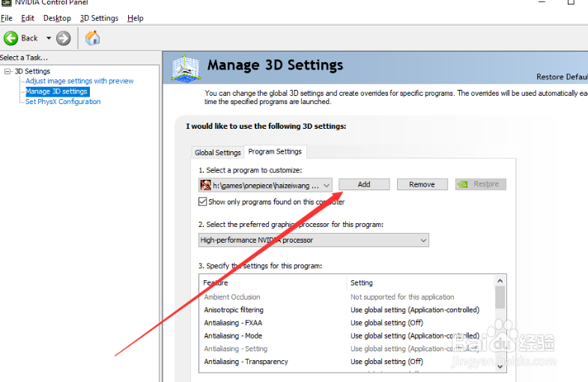Open the Home icon in toolbar
Viewport: 588px width, 382px height.
click(92, 38)
